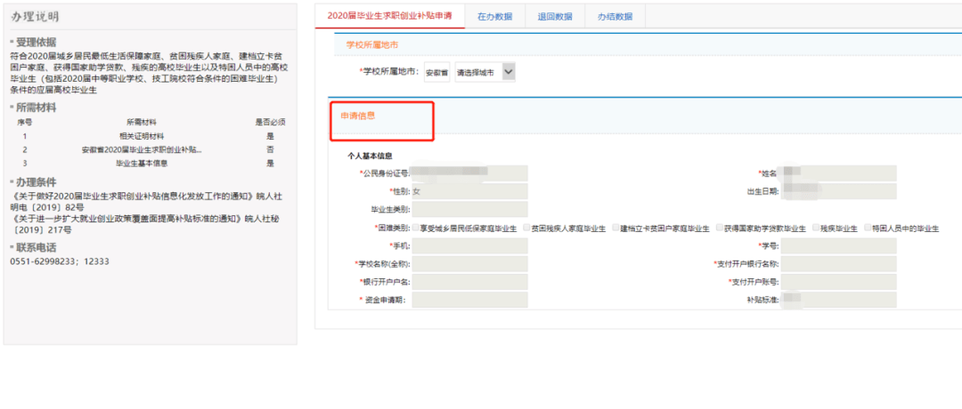This screenshot has height=409, width=962.
Task: Open 安徽省2020毕业生求职创业补贴 material row
Action: click(x=142, y=149)
